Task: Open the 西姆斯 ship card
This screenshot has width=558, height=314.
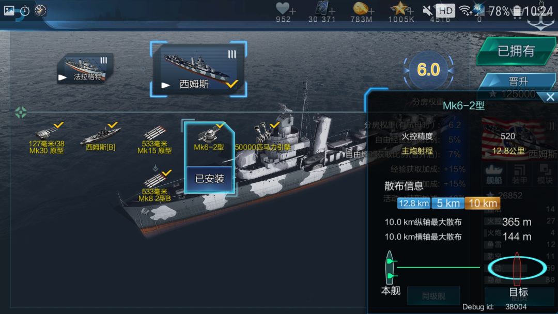Action: point(198,69)
